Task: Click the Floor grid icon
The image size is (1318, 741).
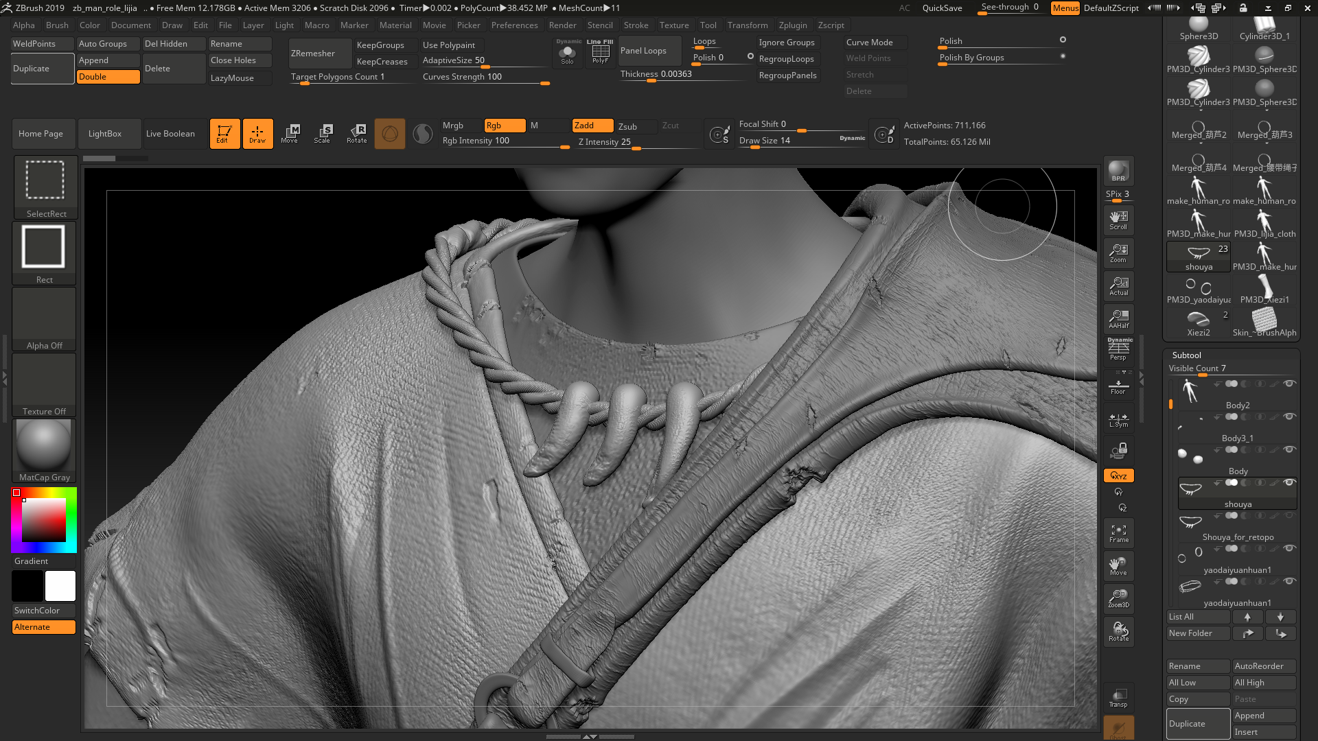Action: click(1118, 386)
